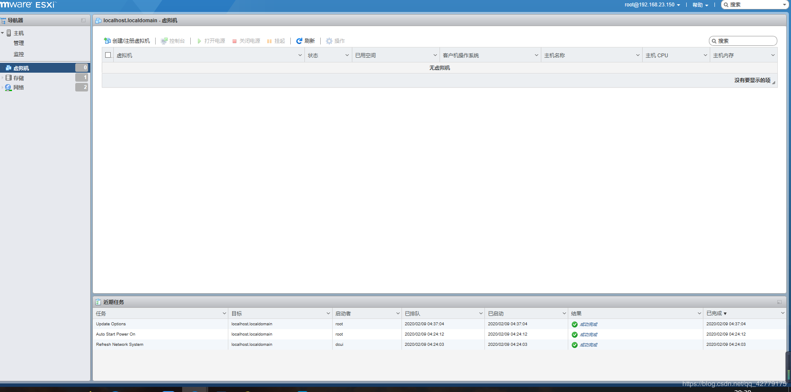Minimize the Navigator (导航器) panel icon

pos(83,21)
